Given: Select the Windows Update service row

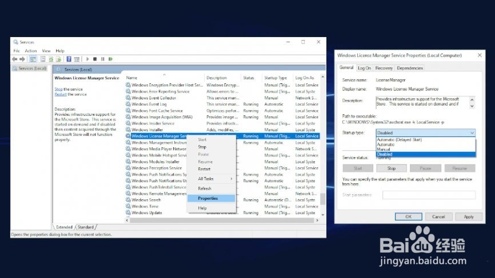Looking at the screenshot, I should (222, 212).
